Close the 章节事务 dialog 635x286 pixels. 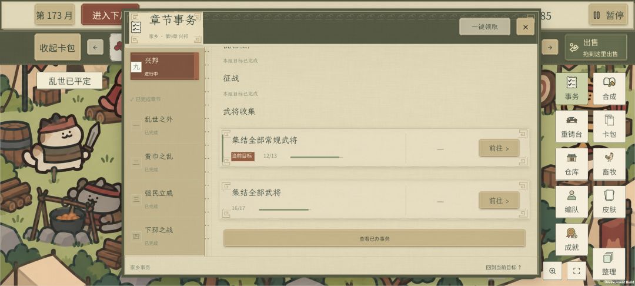[x=525, y=26]
